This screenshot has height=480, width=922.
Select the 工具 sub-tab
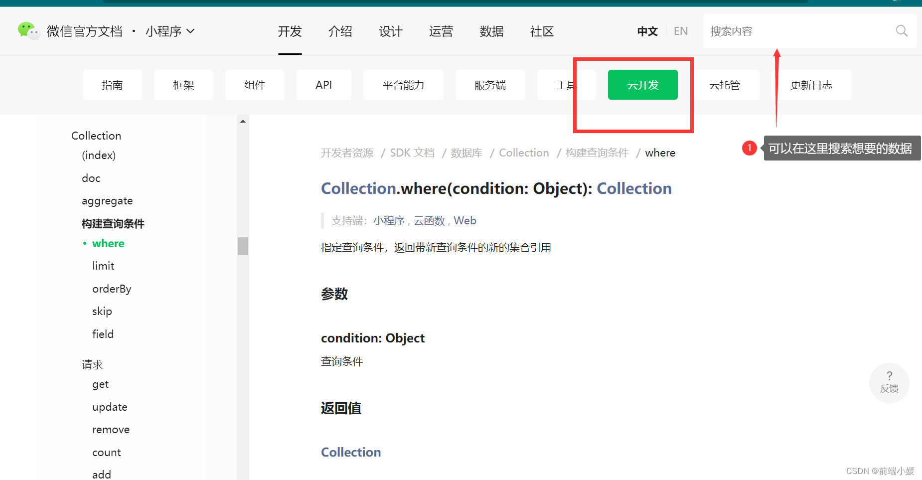[x=566, y=85]
